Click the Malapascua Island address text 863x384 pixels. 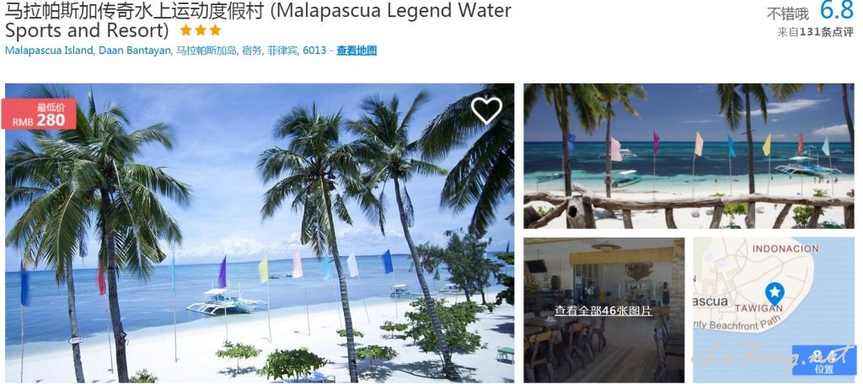(166, 51)
